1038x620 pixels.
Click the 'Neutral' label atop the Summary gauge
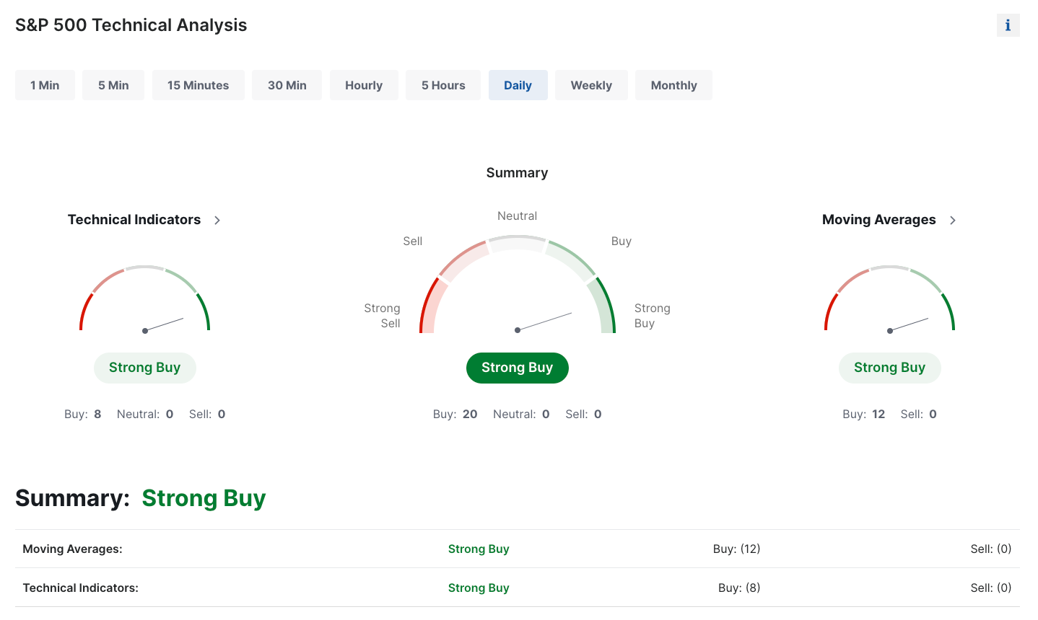(518, 216)
